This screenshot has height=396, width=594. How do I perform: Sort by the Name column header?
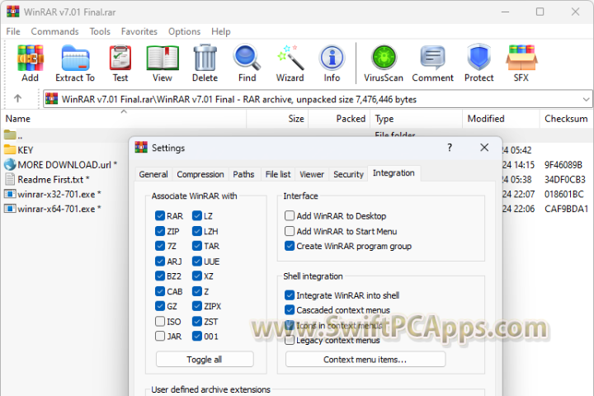pos(124,119)
